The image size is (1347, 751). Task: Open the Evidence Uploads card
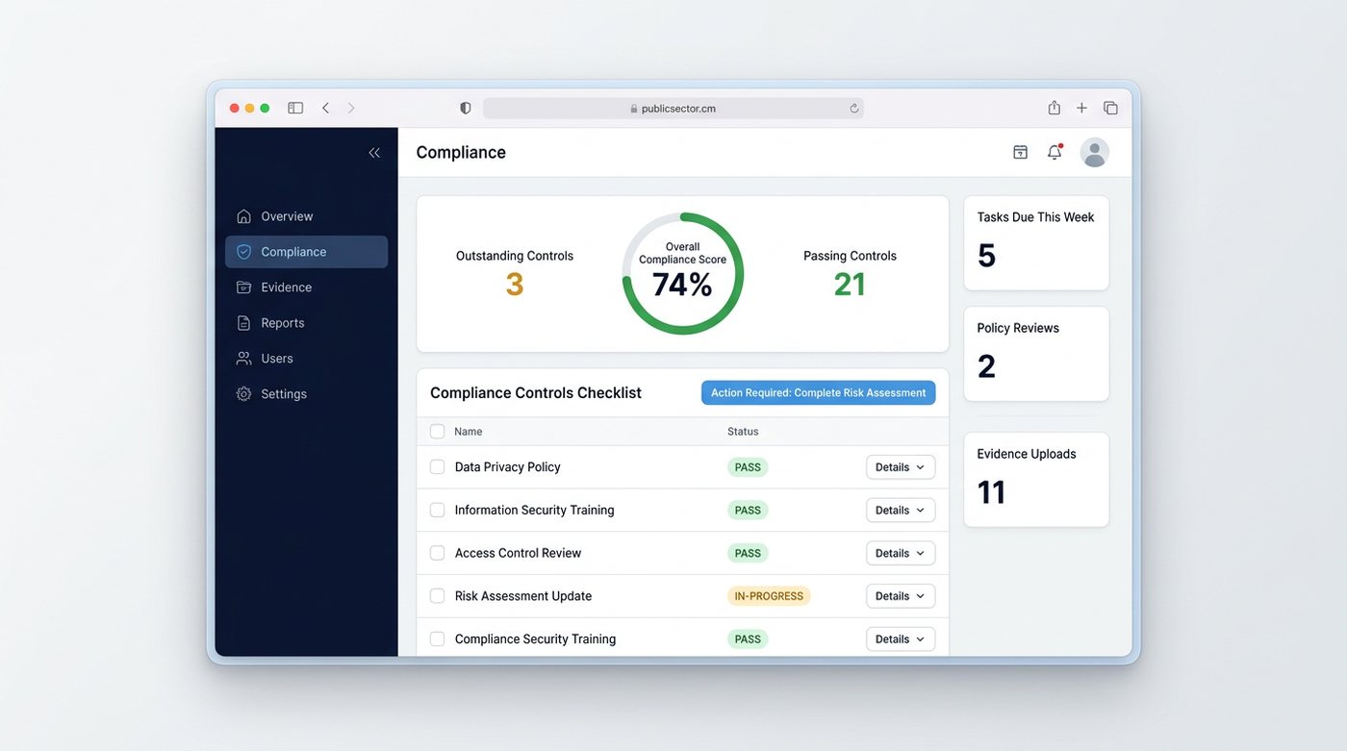(x=1036, y=480)
